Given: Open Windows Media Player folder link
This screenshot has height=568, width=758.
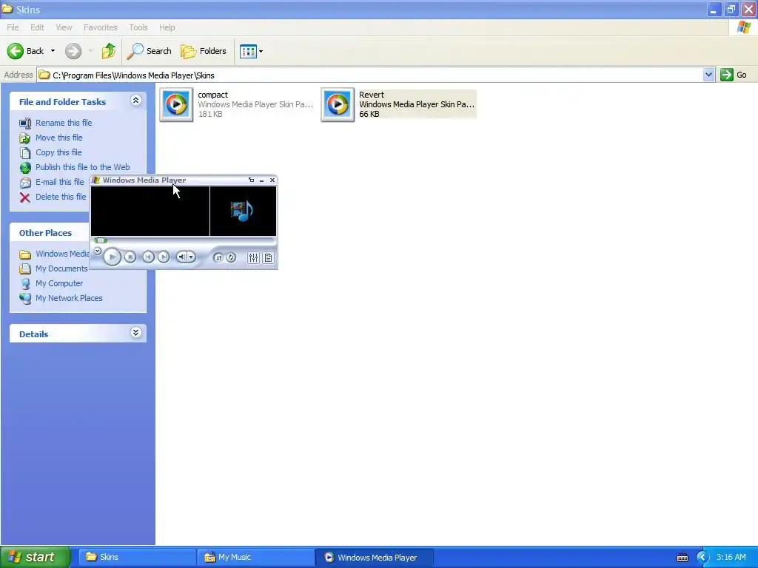Looking at the screenshot, I should [x=62, y=254].
